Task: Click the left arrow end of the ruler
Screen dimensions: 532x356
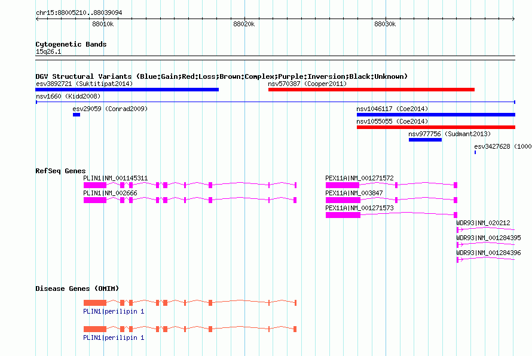Action: (x=37, y=19)
